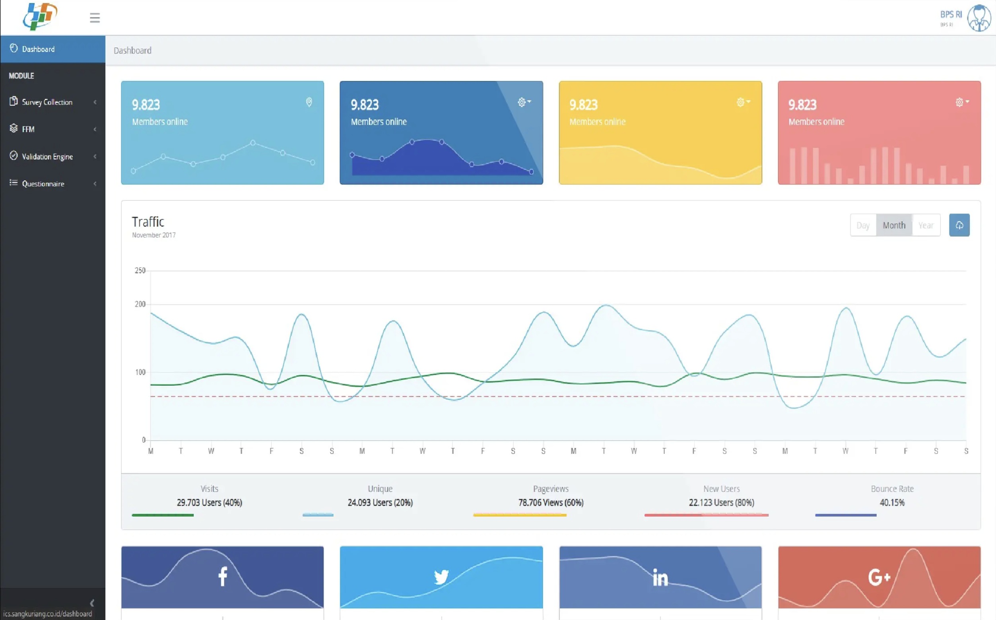Screen dimensions: 996x620
Task: Click the location pin on light-blue card
Action: tap(309, 102)
